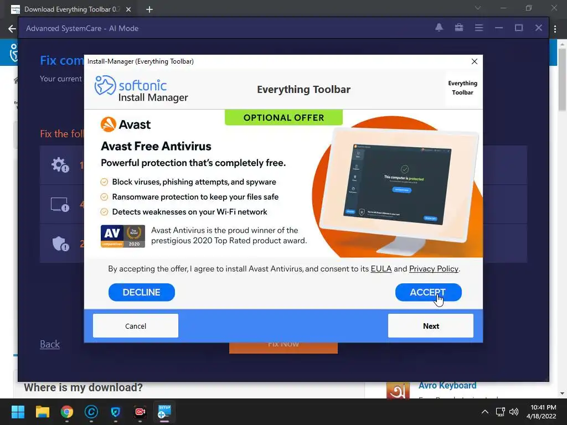
Task: Open the Avast Privacy Policy link
Action: [434, 269]
